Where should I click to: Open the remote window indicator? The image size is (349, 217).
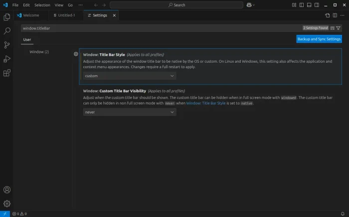pyautogui.click(x=5, y=214)
